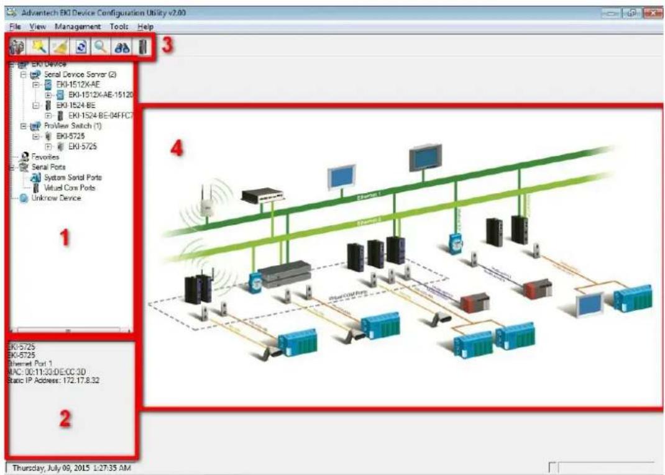Click the System Serial Ports icon
The image size is (665, 475).
pyautogui.click(x=35, y=178)
